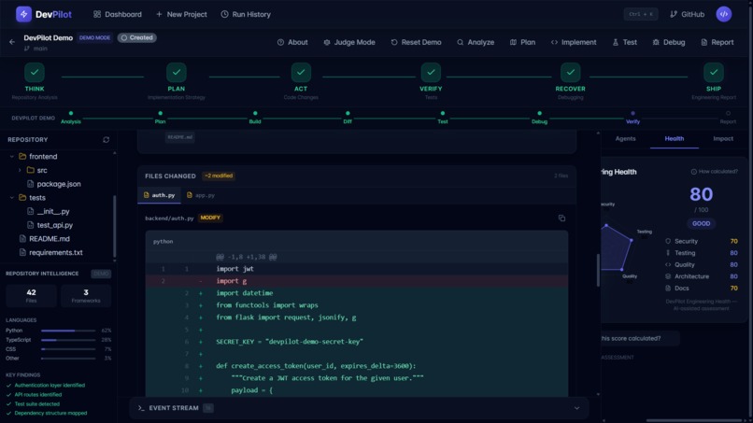This screenshot has width=753, height=423.
Task: Click the DEMO MODE badge
Action: click(x=94, y=37)
